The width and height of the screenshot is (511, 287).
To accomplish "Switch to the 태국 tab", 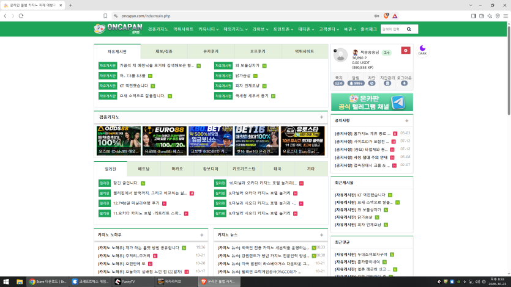I will point(277,169).
